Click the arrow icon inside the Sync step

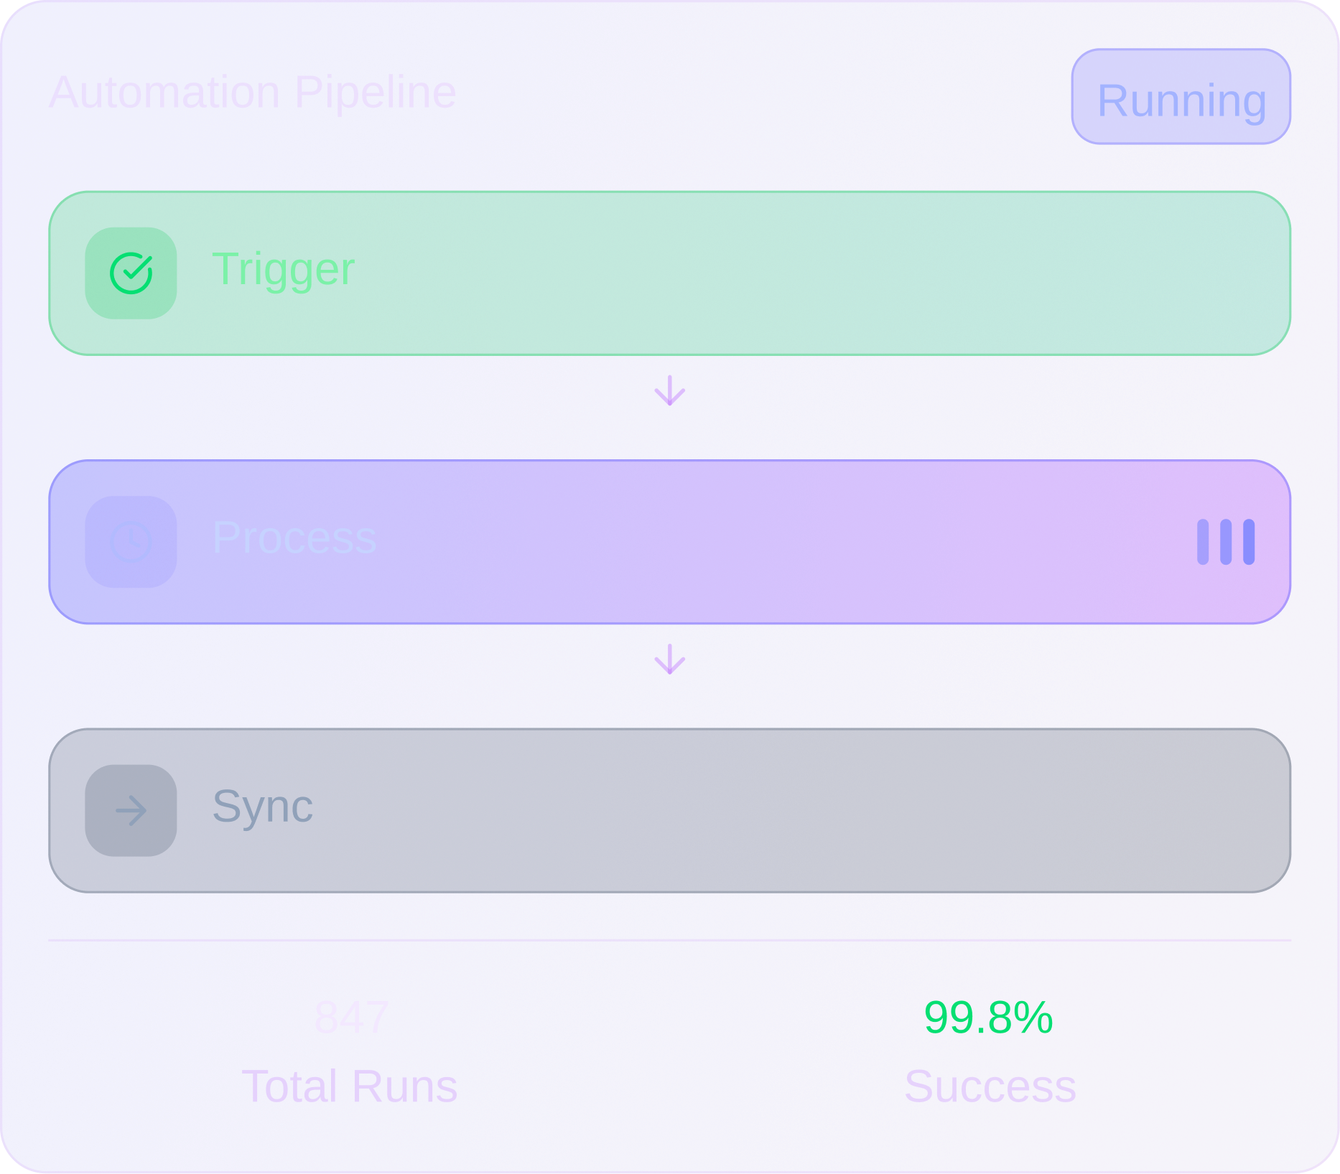pyautogui.click(x=130, y=809)
